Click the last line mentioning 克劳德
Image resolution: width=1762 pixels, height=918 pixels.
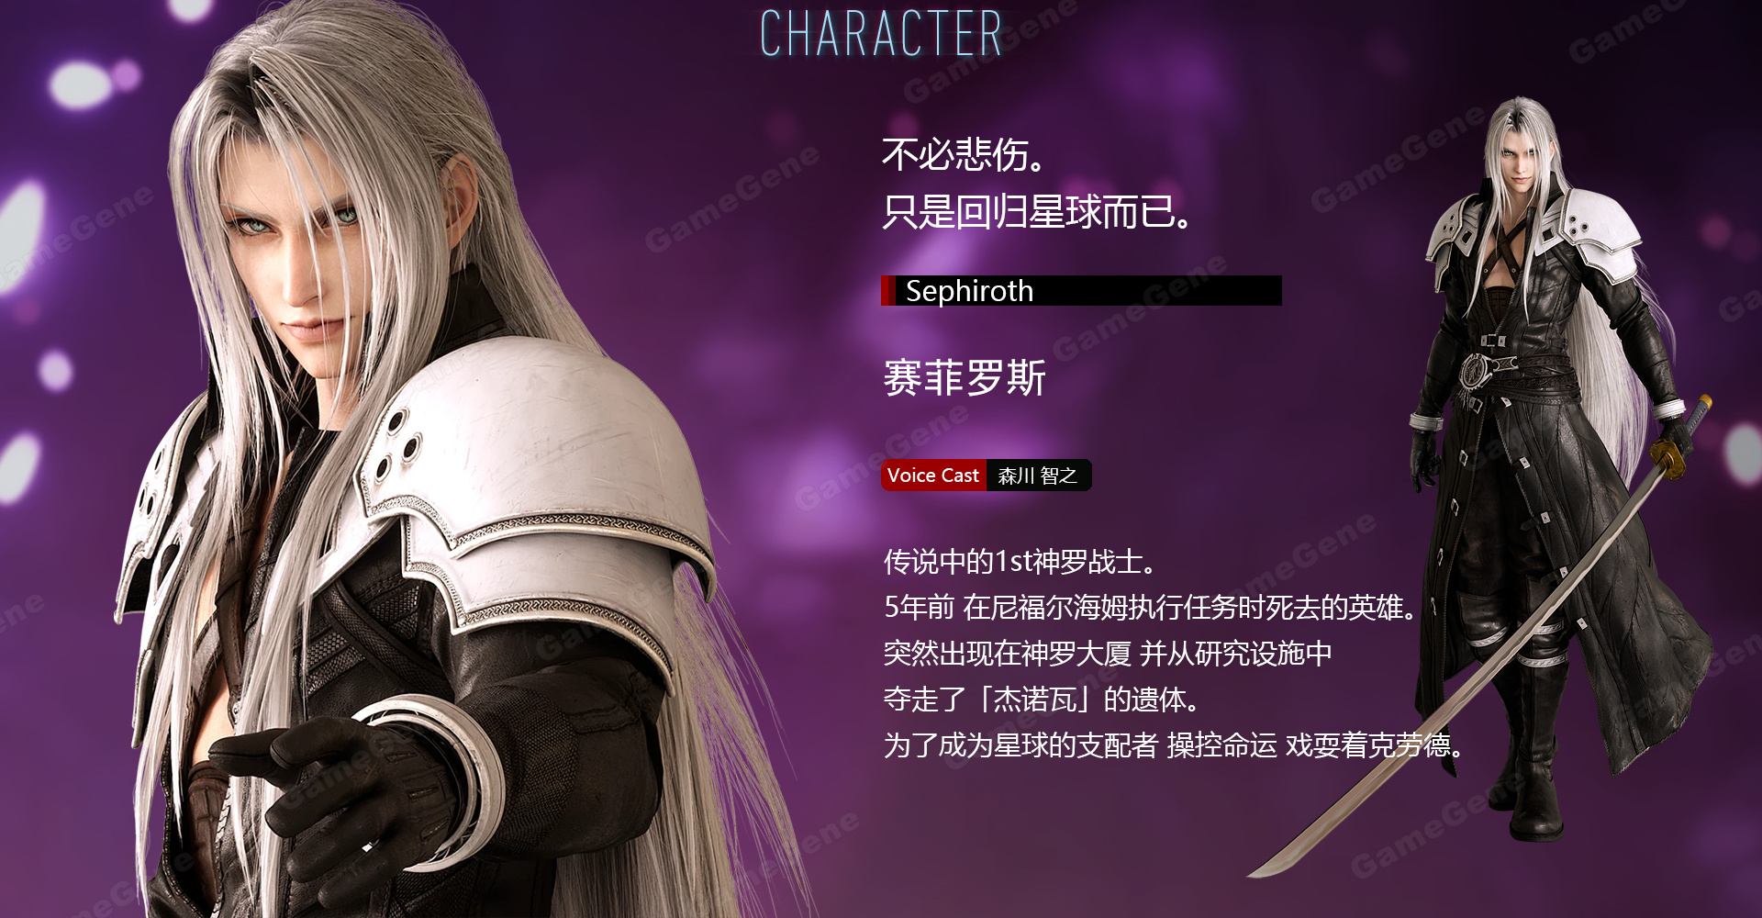[1174, 745]
